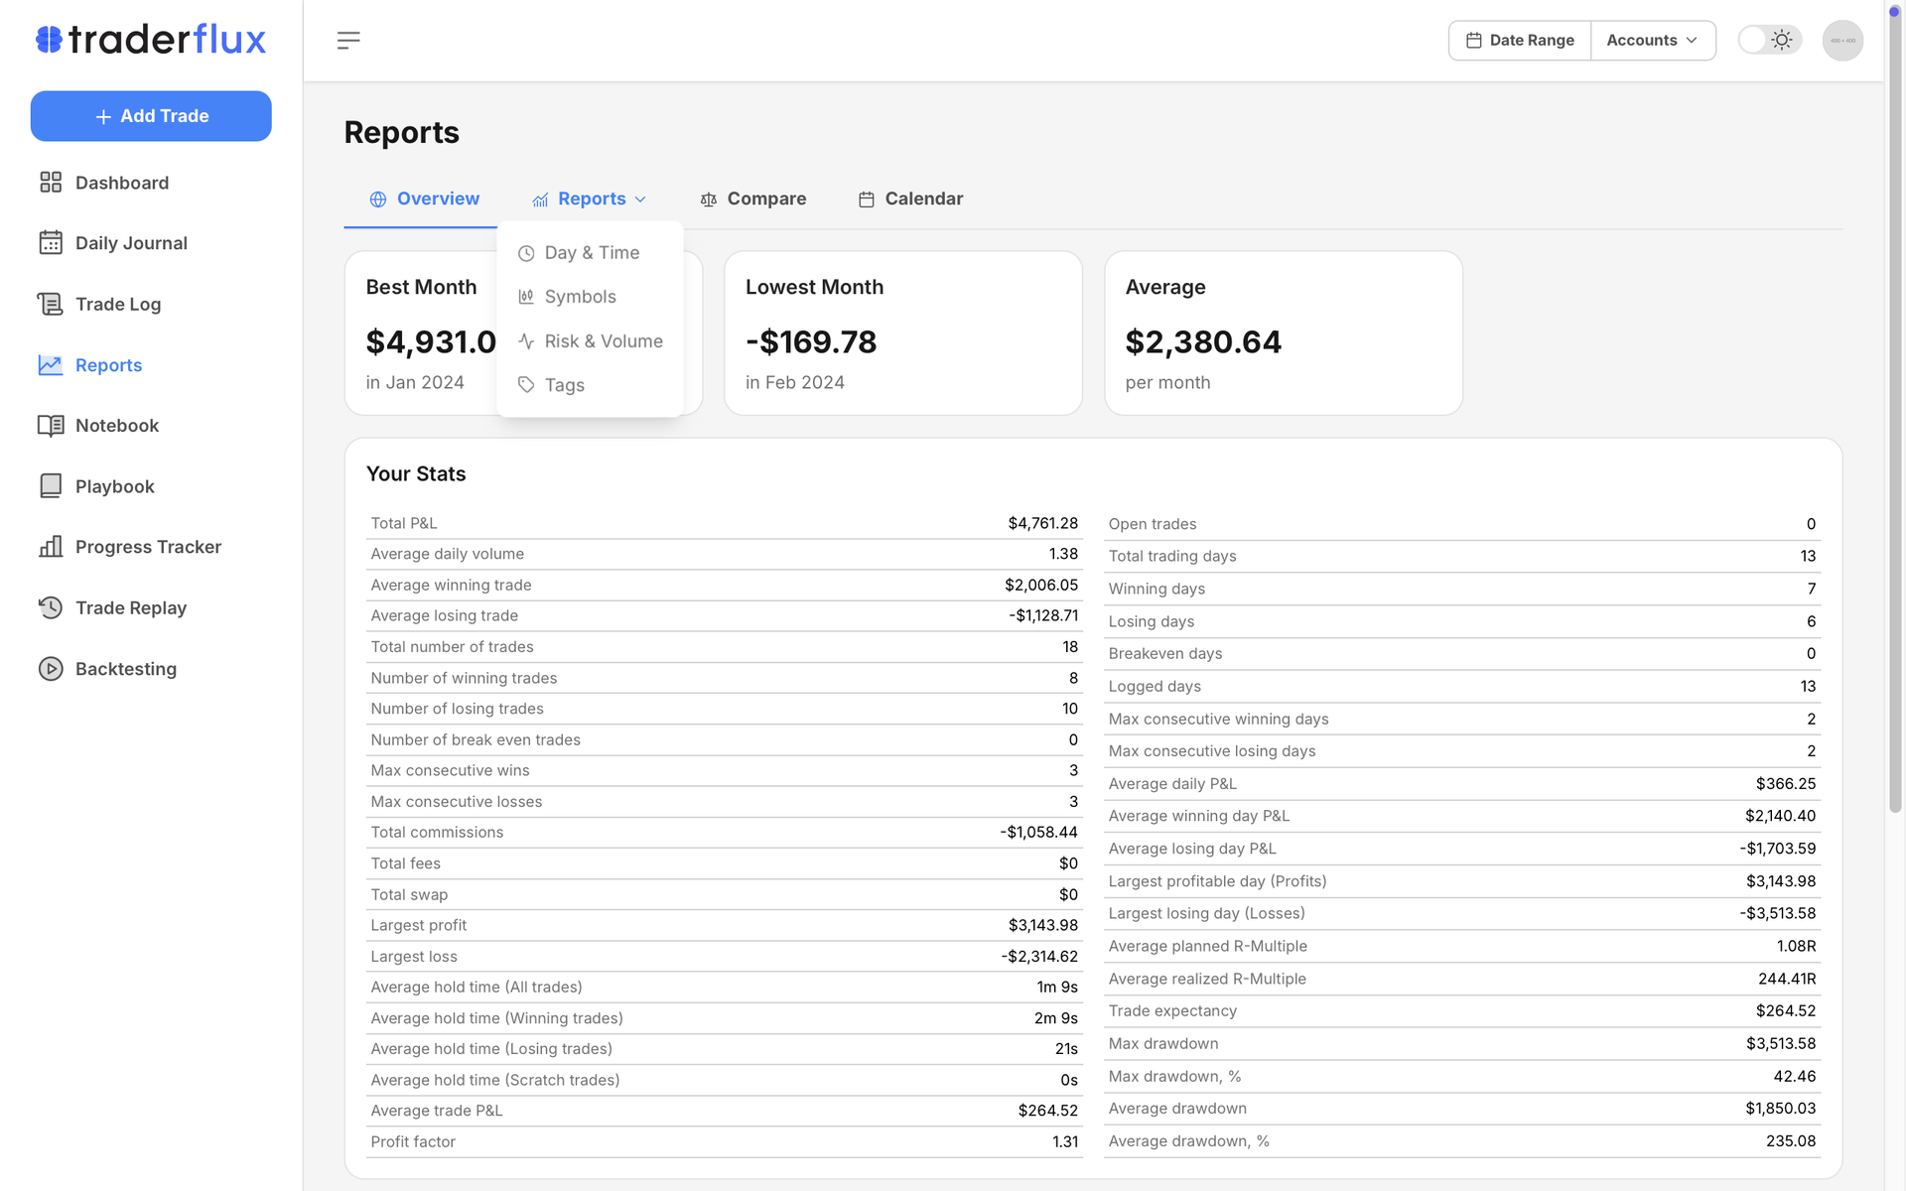The image size is (1906, 1191).
Task: Expand the Accounts dropdown
Action: pyautogui.click(x=1652, y=41)
